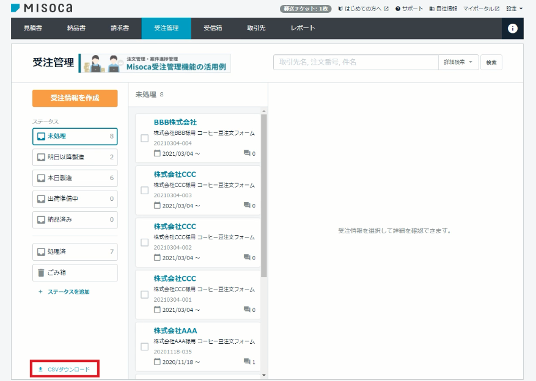536x381 pixels.
Task: Select the 処理済 status filter
Action: [x=75, y=252]
